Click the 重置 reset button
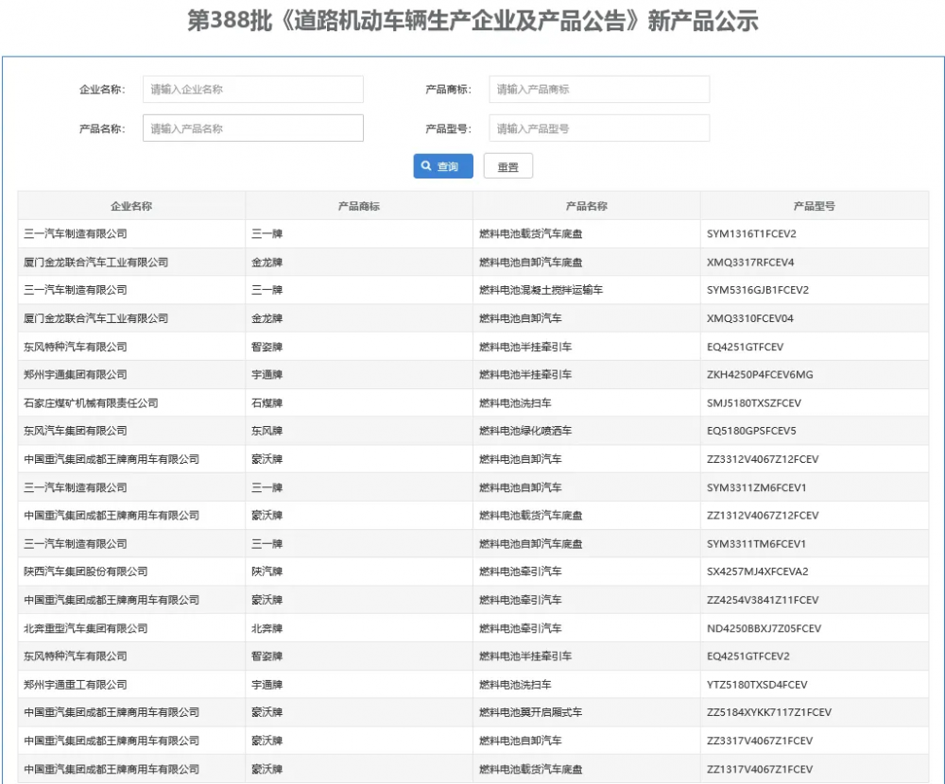The height and width of the screenshot is (784, 945). [x=508, y=166]
